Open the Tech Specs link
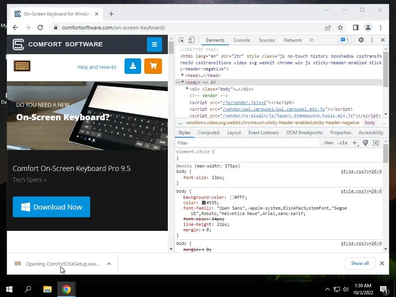Viewport: 396px width, 297px height. [29, 180]
